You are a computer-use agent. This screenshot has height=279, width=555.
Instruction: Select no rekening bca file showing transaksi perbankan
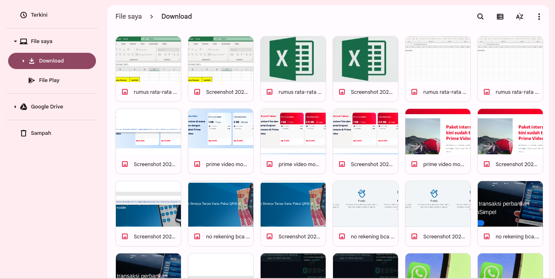pos(510,214)
